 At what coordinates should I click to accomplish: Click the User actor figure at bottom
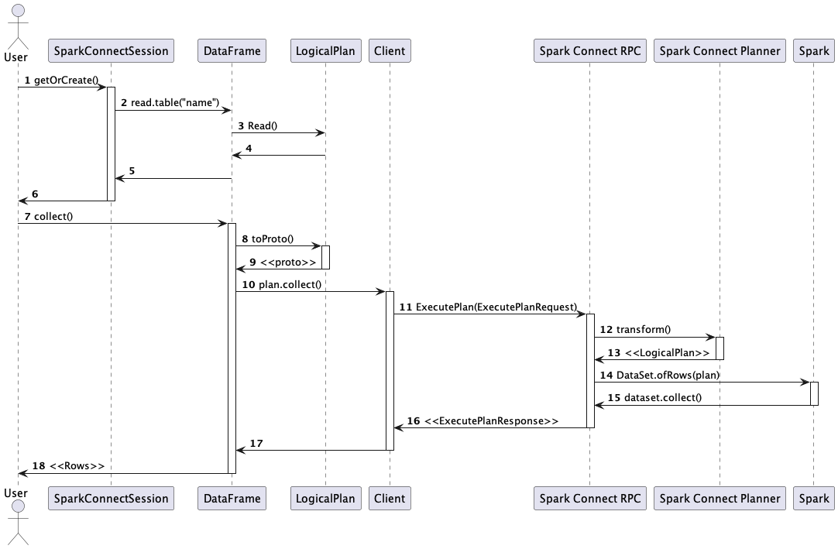pyautogui.click(x=18, y=522)
